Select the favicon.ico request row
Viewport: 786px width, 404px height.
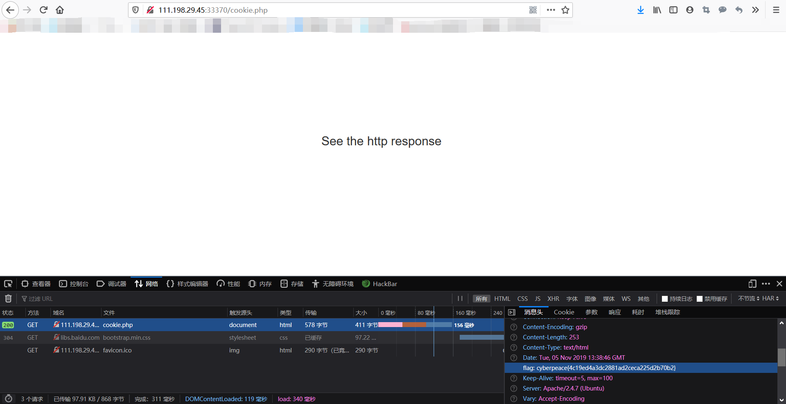pyautogui.click(x=252, y=350)
